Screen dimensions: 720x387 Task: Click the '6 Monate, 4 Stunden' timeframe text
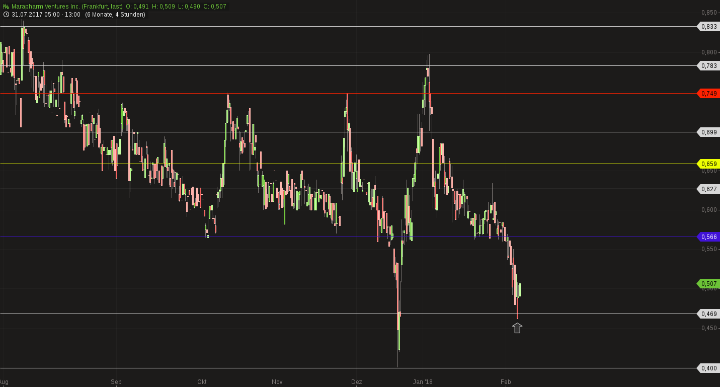[115, 15]
